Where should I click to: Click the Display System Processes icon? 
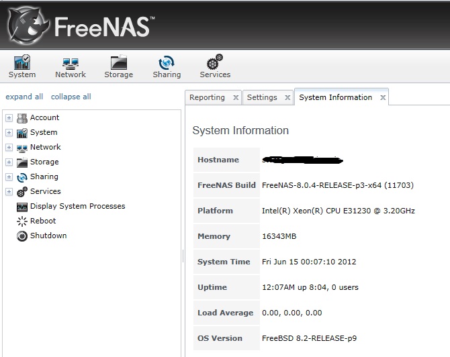click(22, 207)
